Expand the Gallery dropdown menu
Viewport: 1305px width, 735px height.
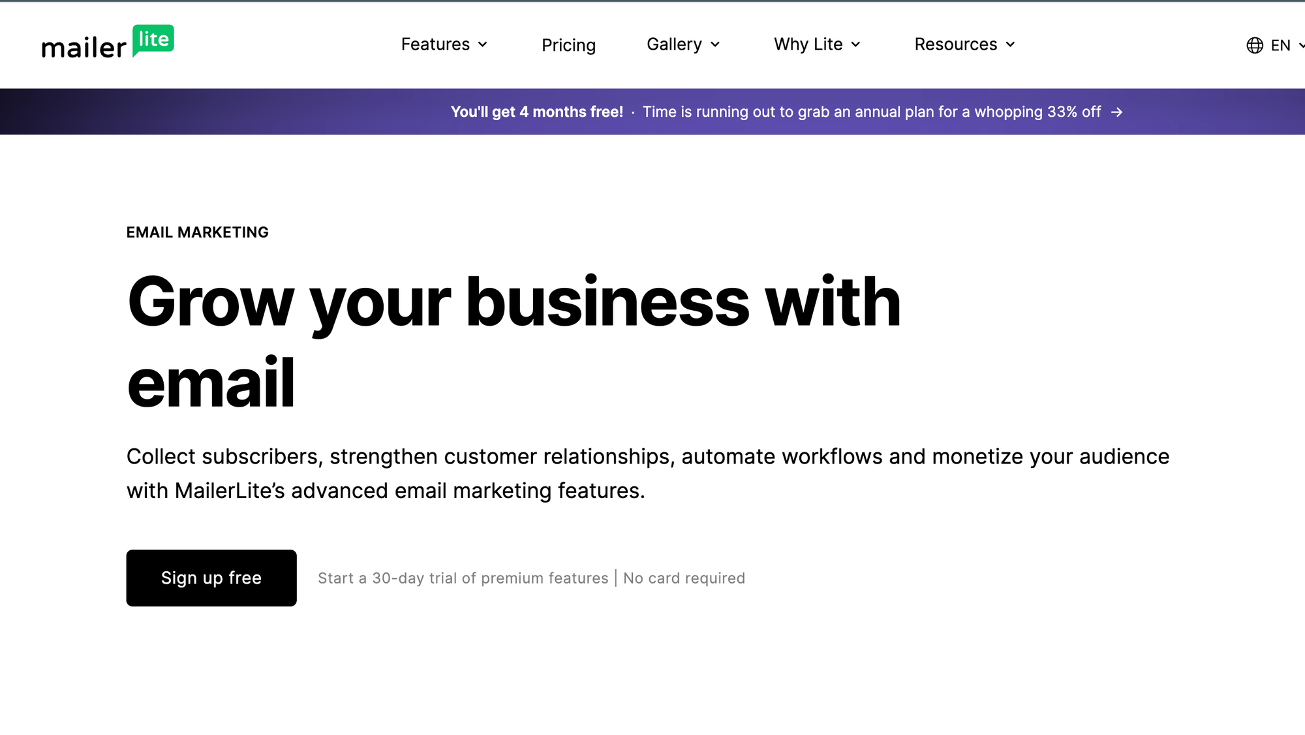[x=684, y=44]
